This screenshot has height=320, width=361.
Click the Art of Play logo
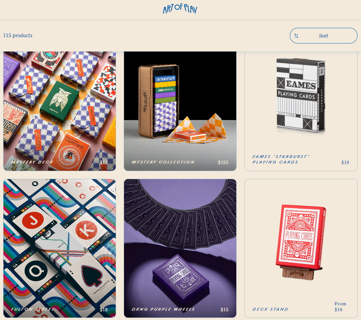(x=180, y=9)
